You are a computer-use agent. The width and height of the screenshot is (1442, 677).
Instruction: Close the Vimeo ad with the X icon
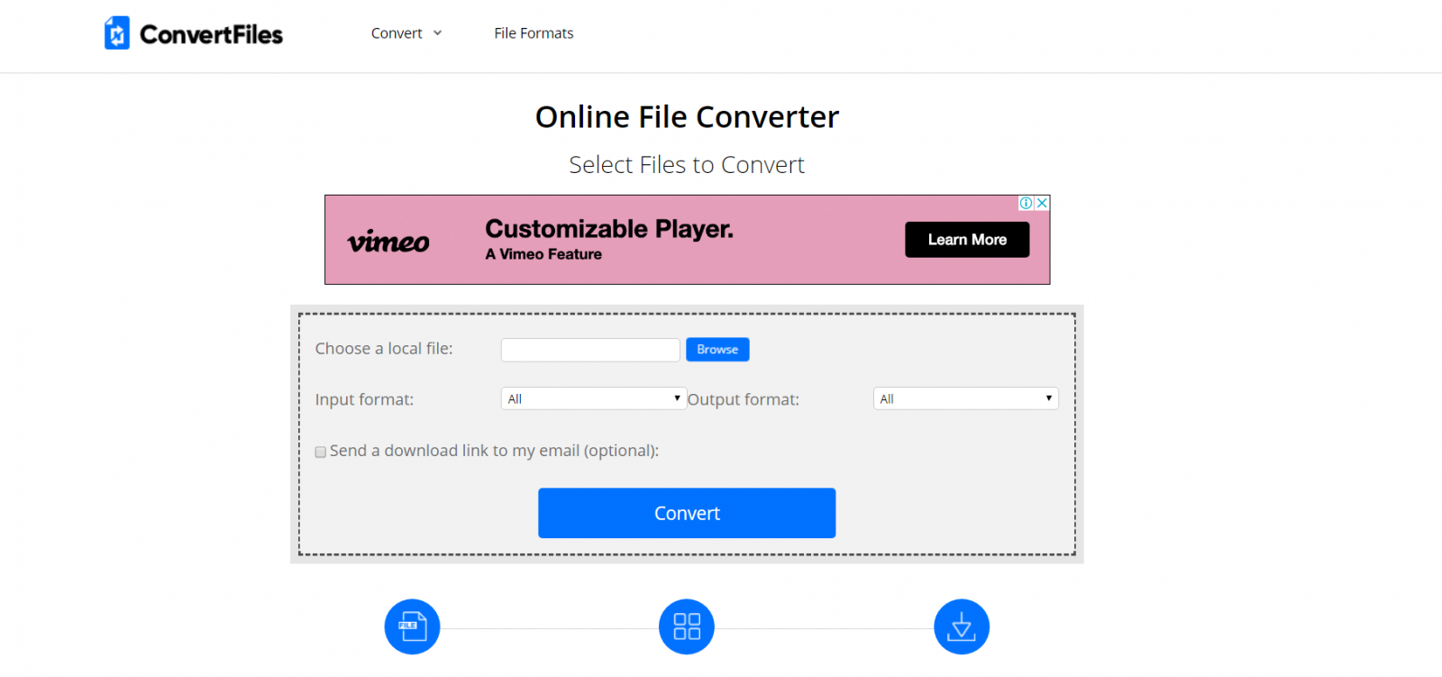click(1042, 203)
